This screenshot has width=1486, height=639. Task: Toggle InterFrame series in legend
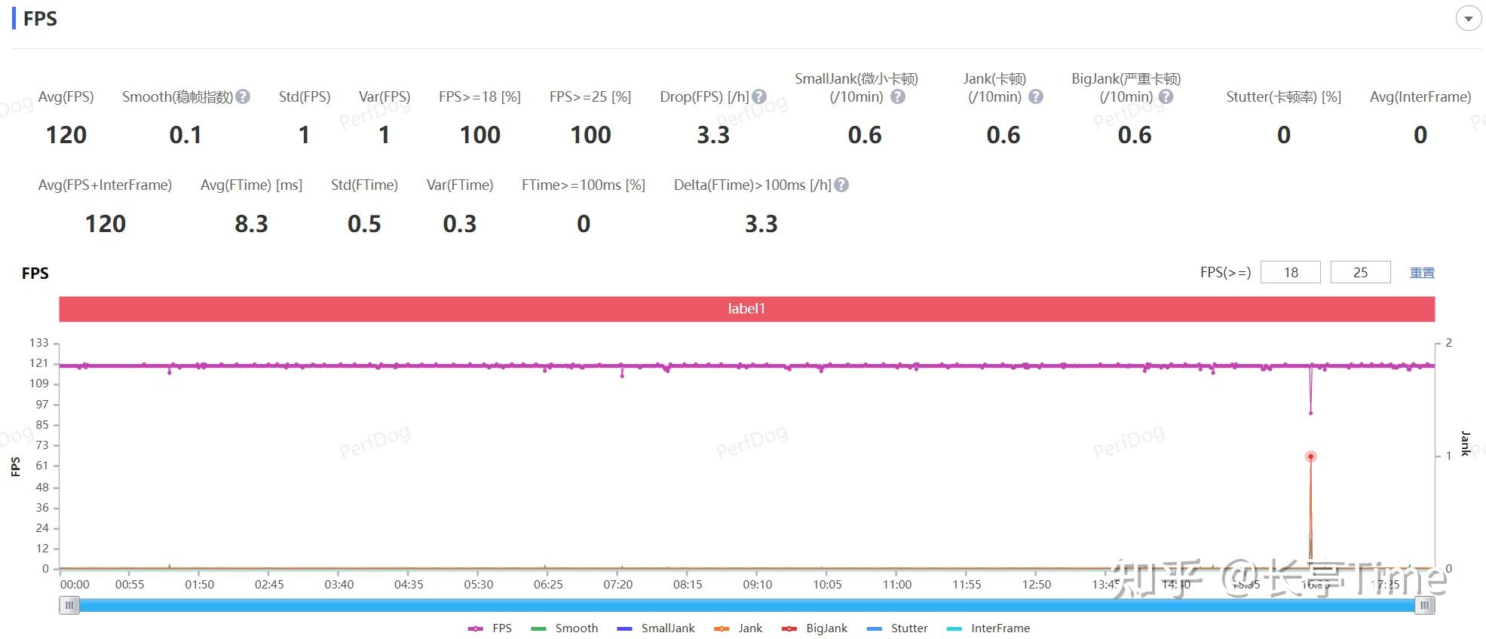(x=988, y=628)
